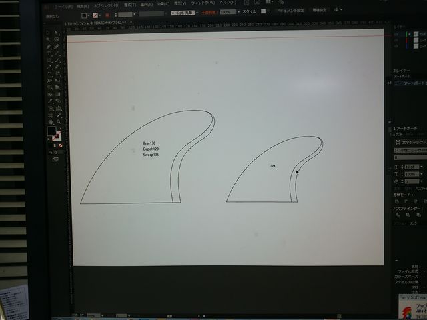Select the Selection (arrow) tool

pyautogui.click(x=49, y=33)
